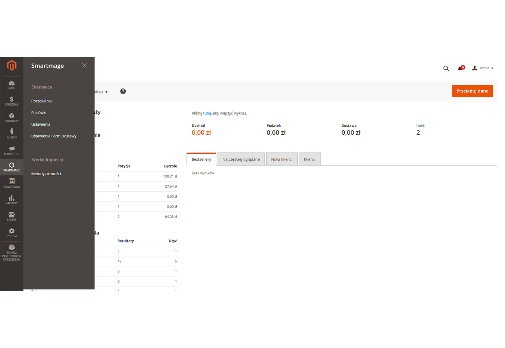Click the Przeładuj dane button
Screen dimensions: 505x348
coord(473,91)
